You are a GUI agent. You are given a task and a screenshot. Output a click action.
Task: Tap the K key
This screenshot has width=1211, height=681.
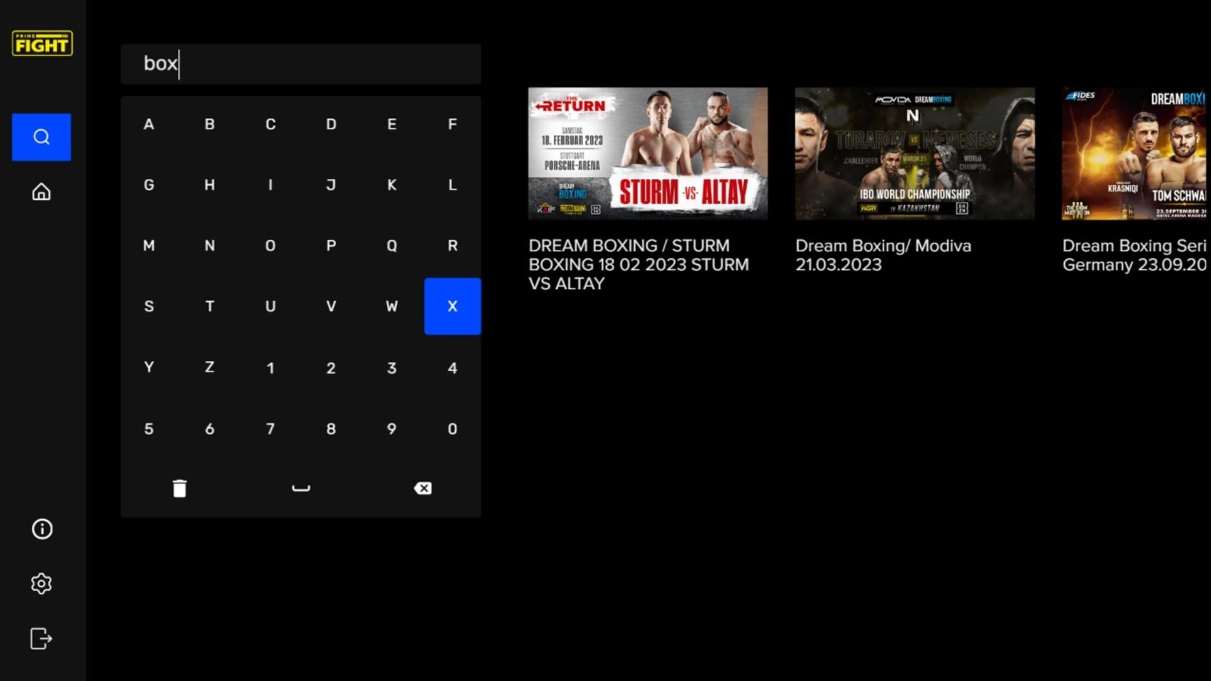(392, 185)
